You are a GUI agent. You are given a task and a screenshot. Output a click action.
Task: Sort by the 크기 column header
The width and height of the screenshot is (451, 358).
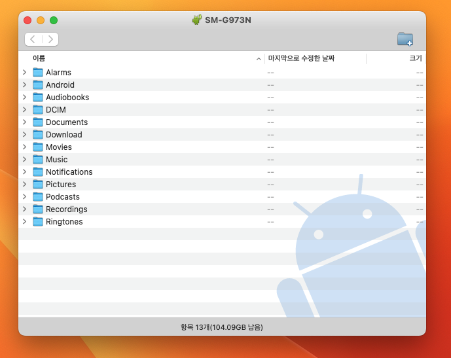(416, 58)
